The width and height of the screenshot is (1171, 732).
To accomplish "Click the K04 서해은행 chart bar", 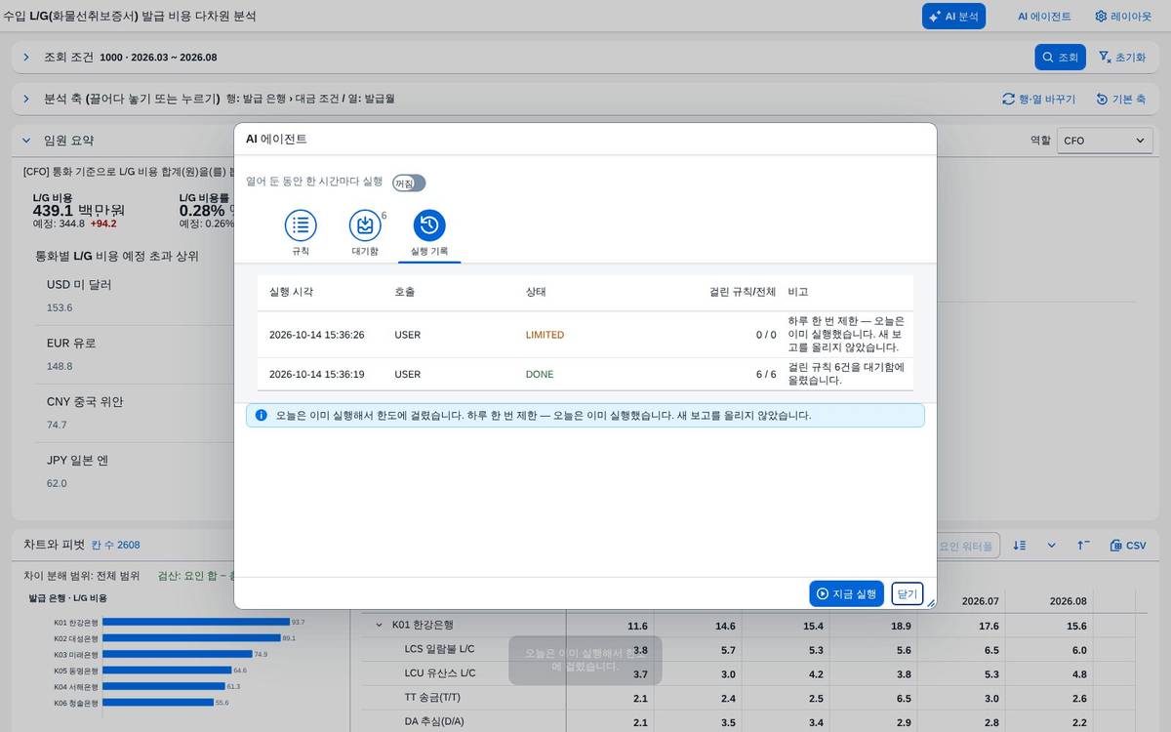I will (164, 686).
